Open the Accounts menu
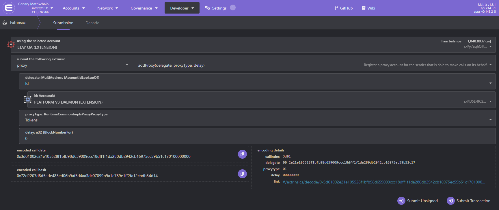 pyautogui.click(x=74, y=8)
